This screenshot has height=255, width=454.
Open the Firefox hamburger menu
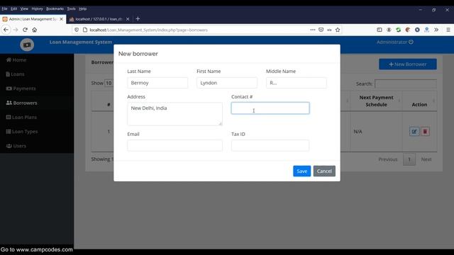448,30
